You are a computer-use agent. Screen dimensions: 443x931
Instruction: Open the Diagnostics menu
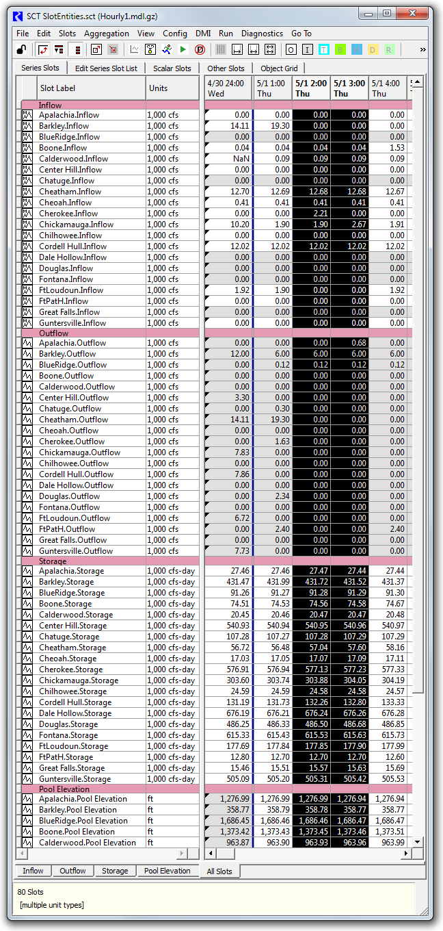tap(262, 33)
